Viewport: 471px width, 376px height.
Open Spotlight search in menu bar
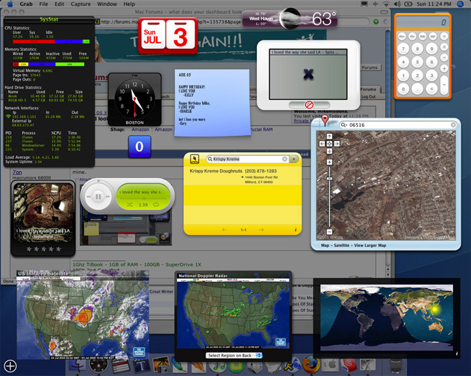click(x=460, y=4)
